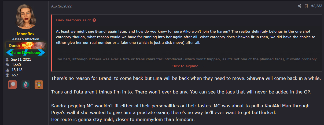Bookmark this post
The image size is (324, 125).
(x=306, y=6)
